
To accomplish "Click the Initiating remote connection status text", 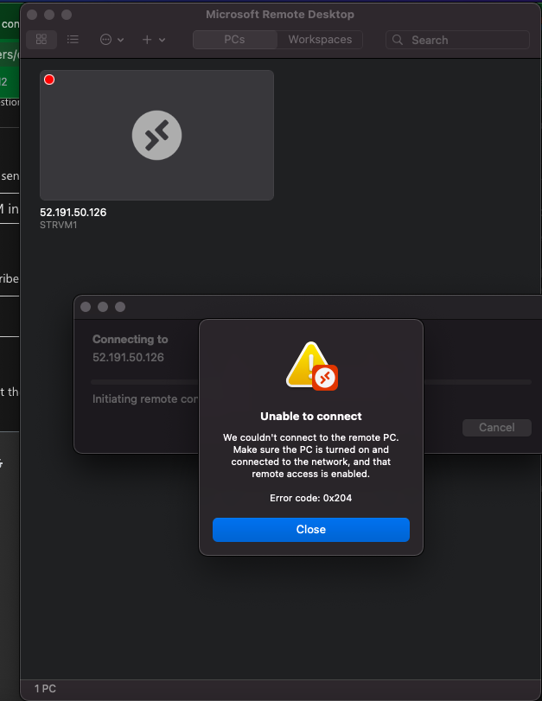I will (145, 398).
